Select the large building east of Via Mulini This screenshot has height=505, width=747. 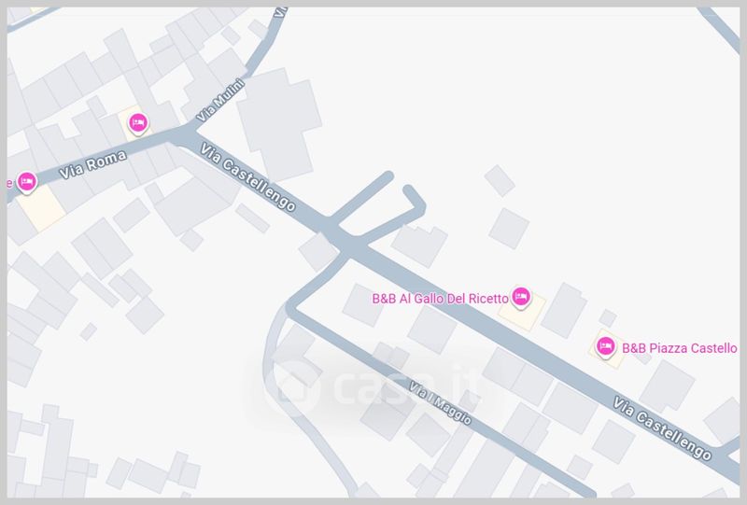click(x=279, y=124)
